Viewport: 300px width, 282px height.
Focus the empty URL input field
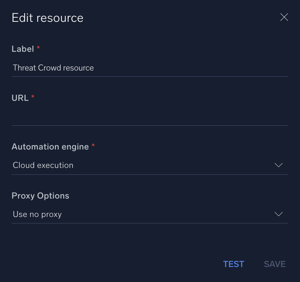(x=150, y=117)
